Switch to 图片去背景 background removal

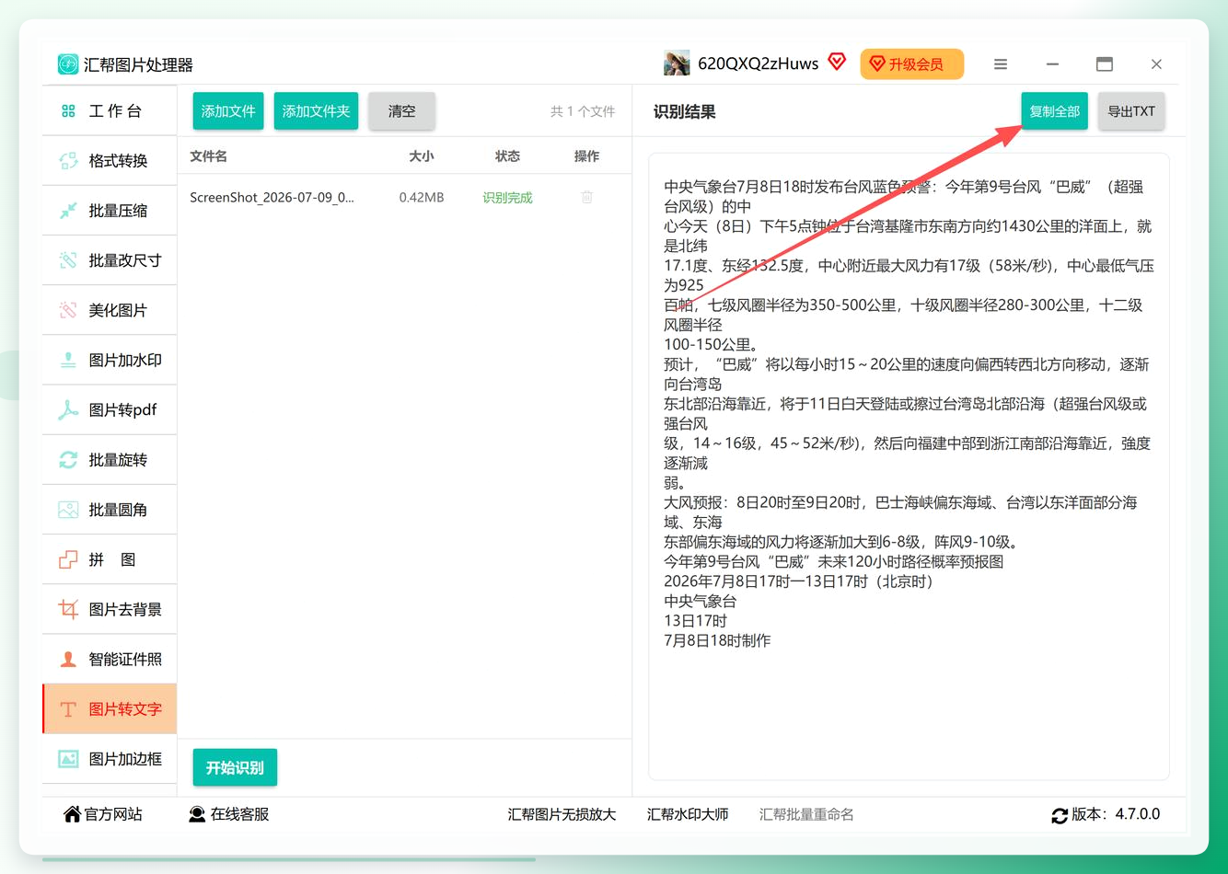click(x=110, y=609)
